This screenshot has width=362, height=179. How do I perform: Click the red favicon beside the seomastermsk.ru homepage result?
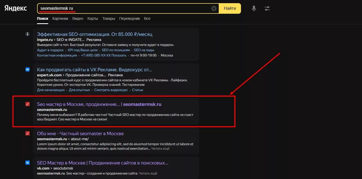pos(27,104)
